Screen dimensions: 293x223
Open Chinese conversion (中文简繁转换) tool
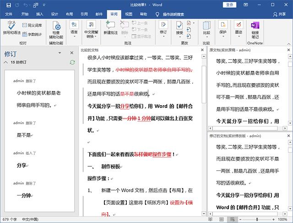[x=91, y=29]
